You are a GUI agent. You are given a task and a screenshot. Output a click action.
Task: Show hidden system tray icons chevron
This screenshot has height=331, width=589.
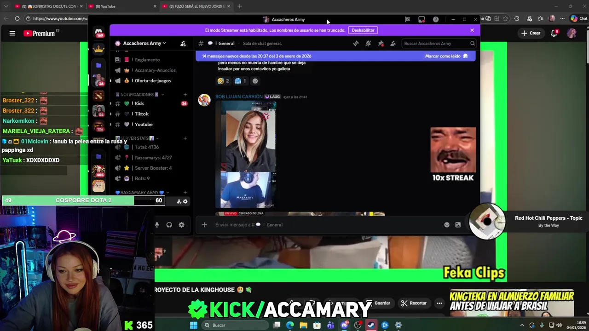click(522, 325)
